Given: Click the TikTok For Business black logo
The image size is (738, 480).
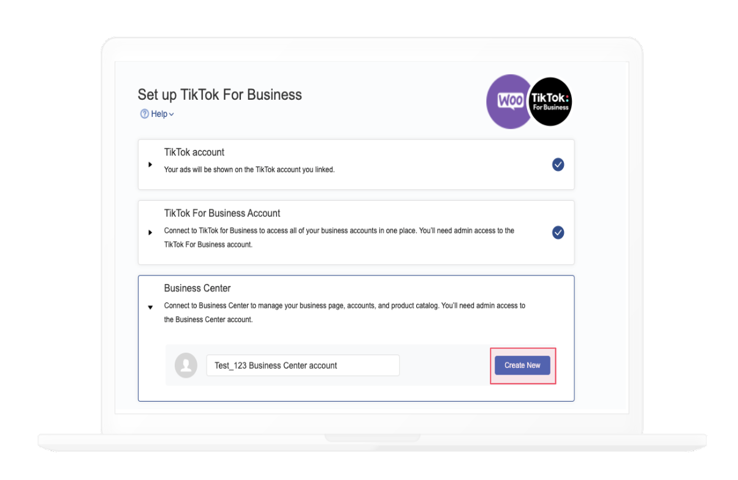Looking at the screenshot, I should (550, 102).
